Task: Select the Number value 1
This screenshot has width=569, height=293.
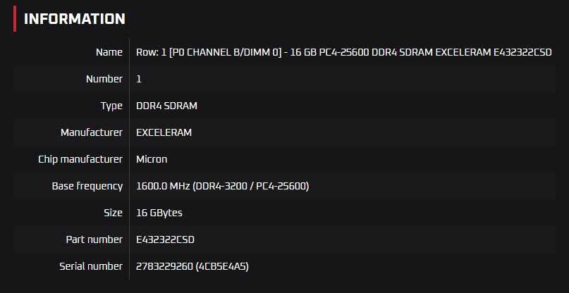Action: click(139, 79)
